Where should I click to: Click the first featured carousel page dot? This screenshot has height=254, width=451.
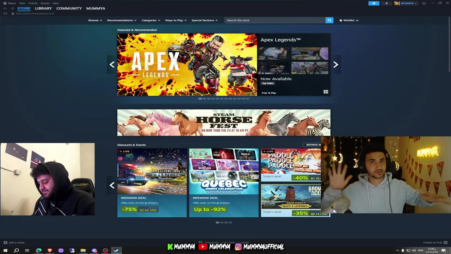(x=200, y=99)
